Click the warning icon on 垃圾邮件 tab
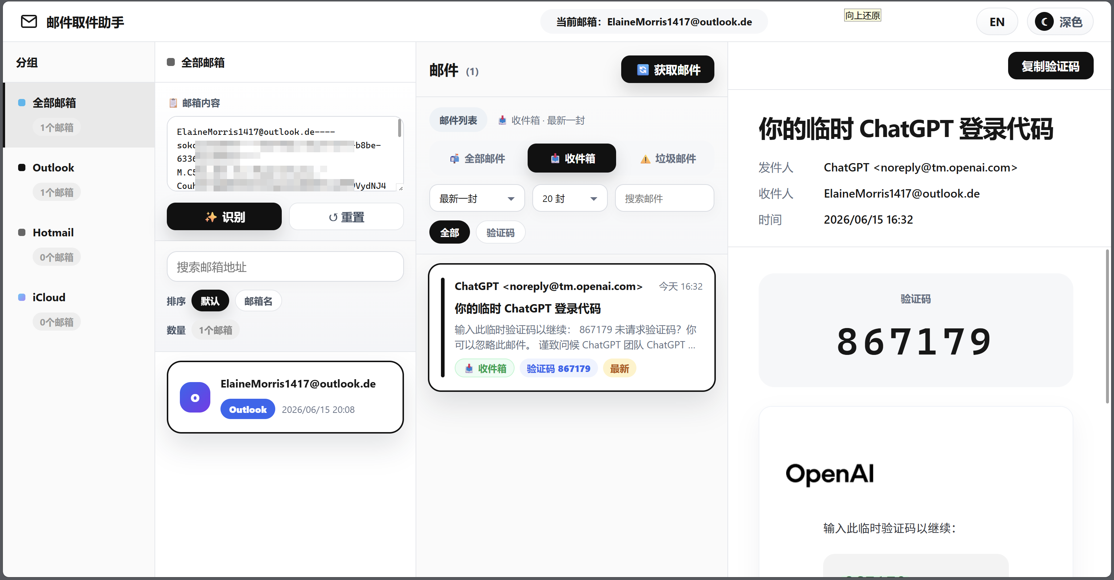 (645, 159)
